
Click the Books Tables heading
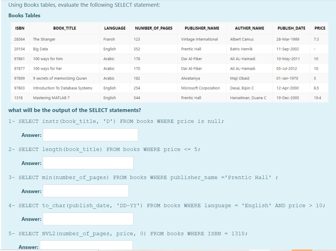[25, 16]
